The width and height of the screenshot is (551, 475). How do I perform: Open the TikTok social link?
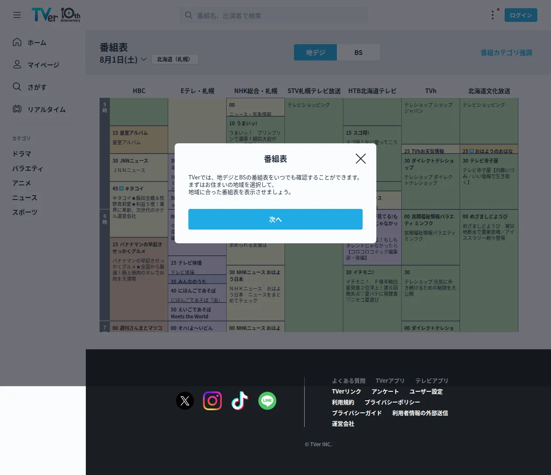coord(240,401)
